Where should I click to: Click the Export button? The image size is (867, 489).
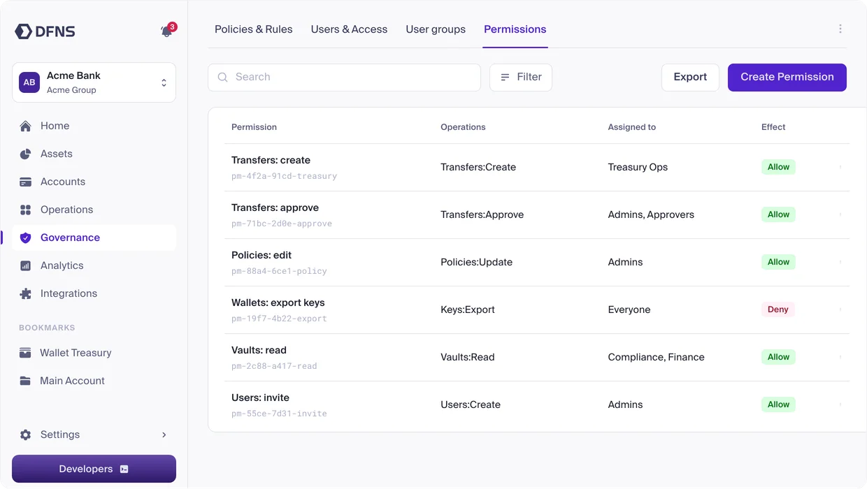point(690,77)
